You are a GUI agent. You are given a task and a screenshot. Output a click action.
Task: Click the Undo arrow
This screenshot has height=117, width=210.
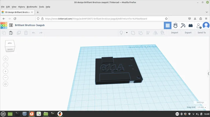34,33
